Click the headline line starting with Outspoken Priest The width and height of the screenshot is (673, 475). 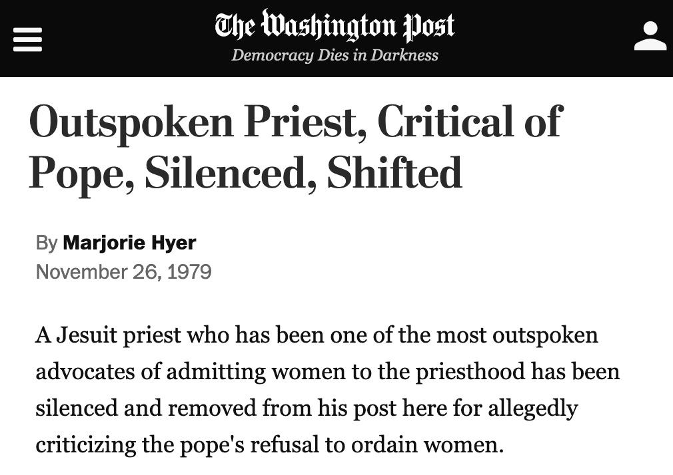coord(296,122)
